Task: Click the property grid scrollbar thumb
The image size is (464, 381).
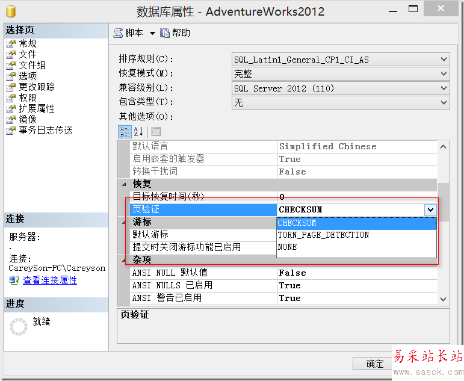Action: click(x=443, y=202)
